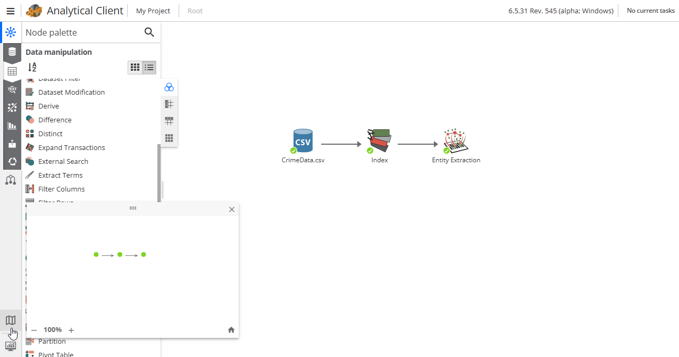Select the Derive node in palette
Image resolution: width=679 pixels, height=357 pixels.
[48, 106]
